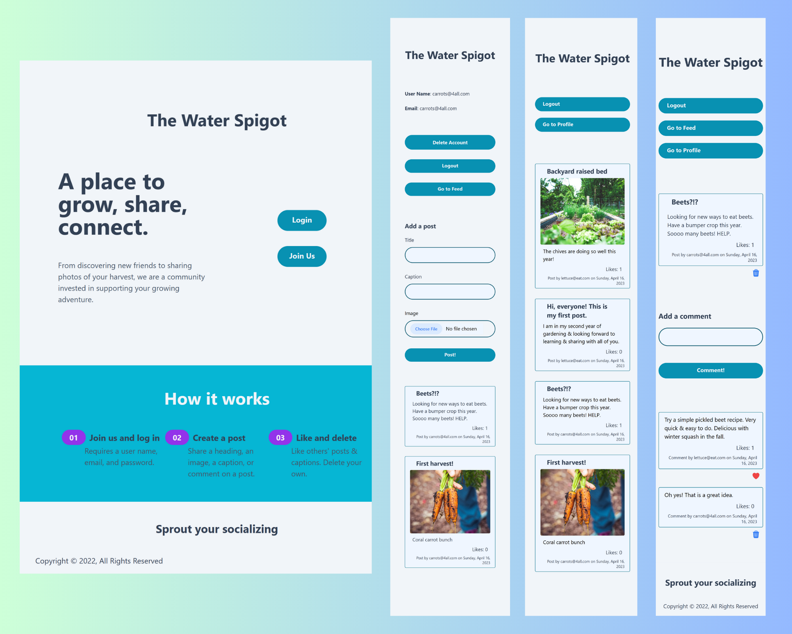Click Join Us button on homepage
The width and height of the screenshot is (792, 634).
[x=301, y=256]
